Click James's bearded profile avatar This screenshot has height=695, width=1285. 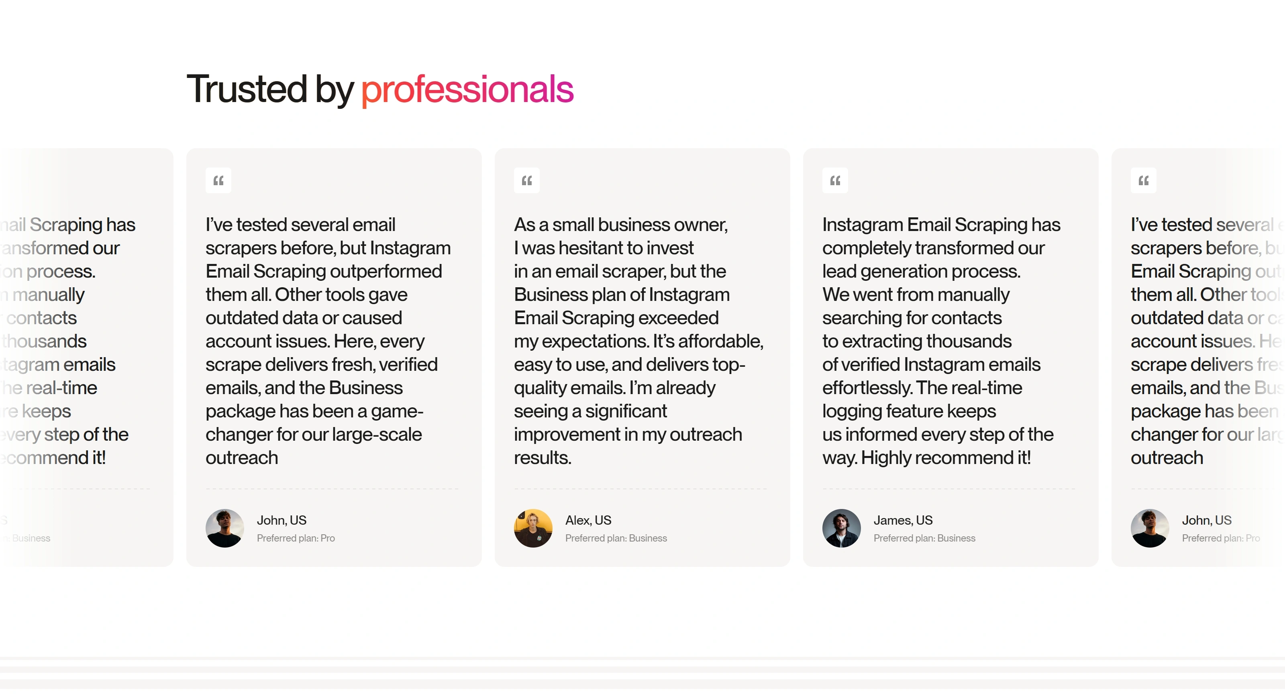(842, 528)
